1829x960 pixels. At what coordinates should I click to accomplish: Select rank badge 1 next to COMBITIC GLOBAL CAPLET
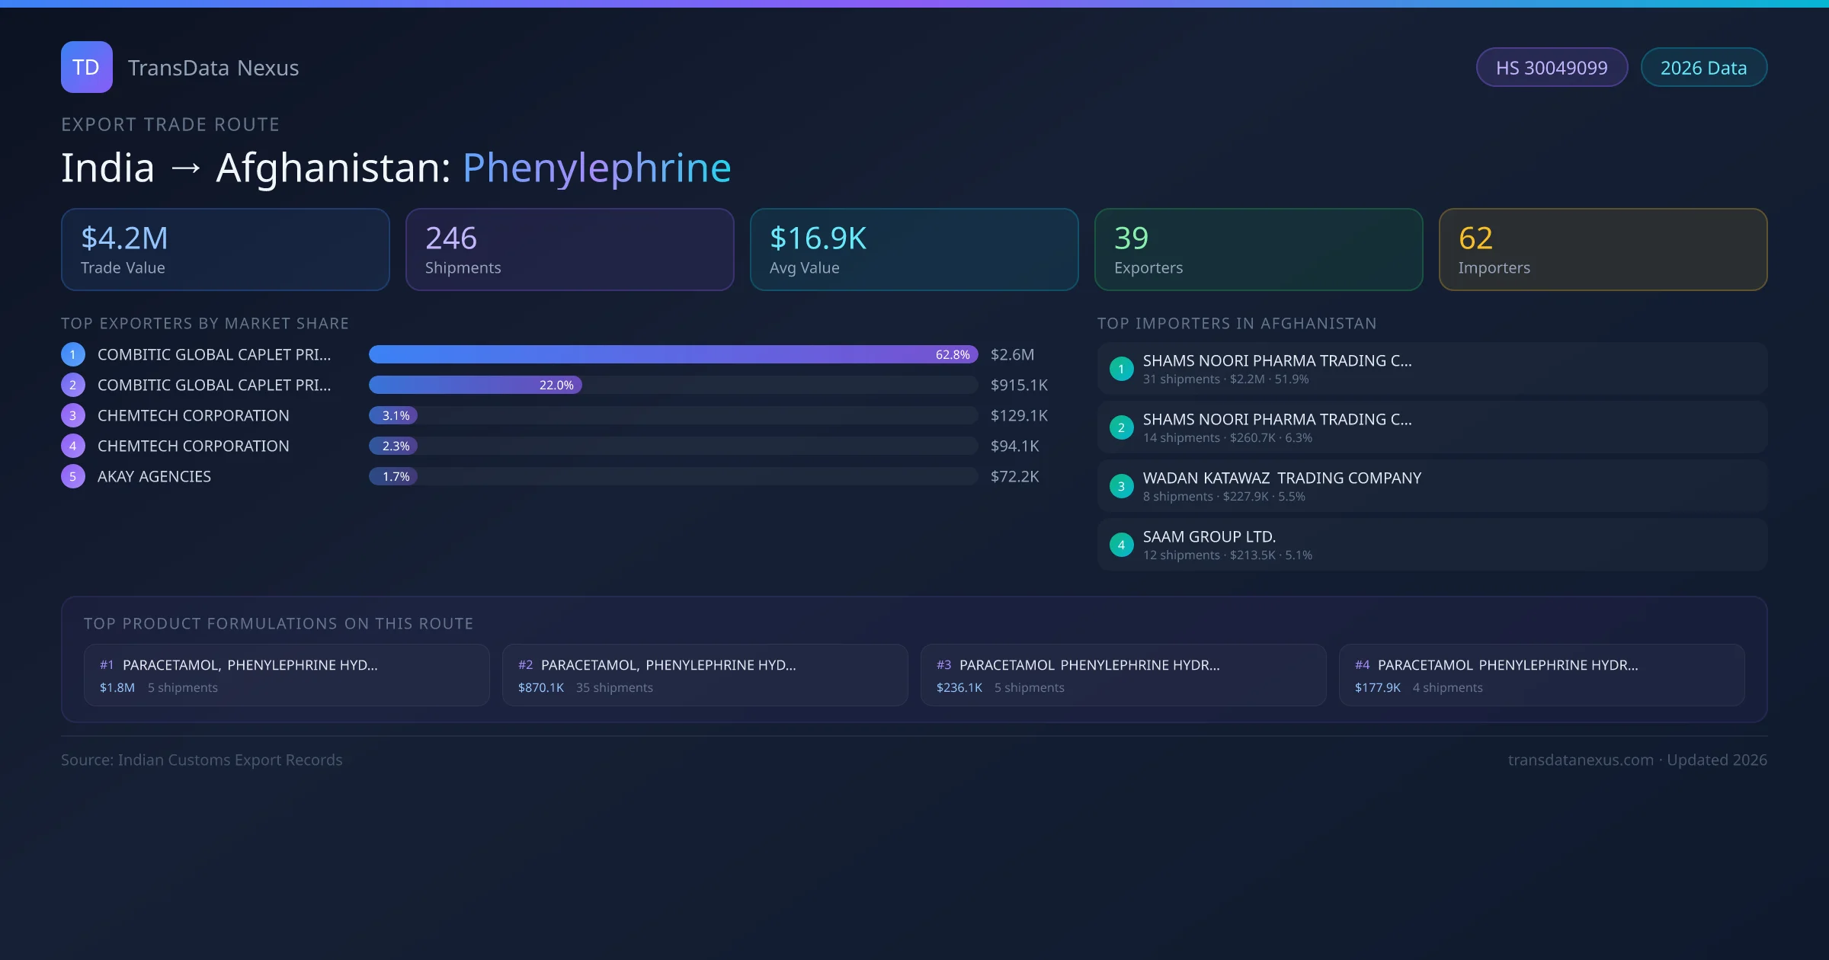coord(72,354)
